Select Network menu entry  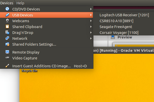click(x=46, y=38)
